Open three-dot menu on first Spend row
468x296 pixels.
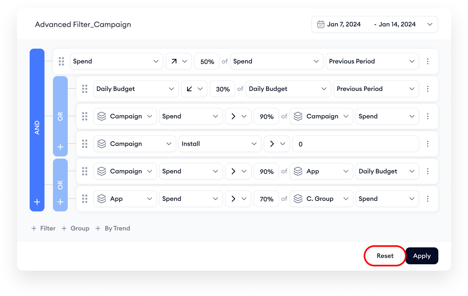click(428, 61)
